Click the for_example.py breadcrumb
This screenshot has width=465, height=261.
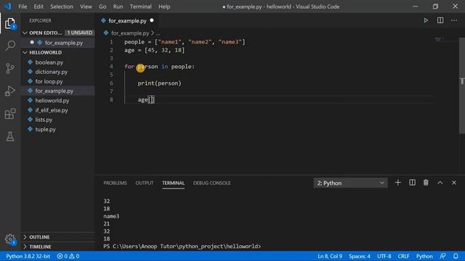(x=130, y=33)
